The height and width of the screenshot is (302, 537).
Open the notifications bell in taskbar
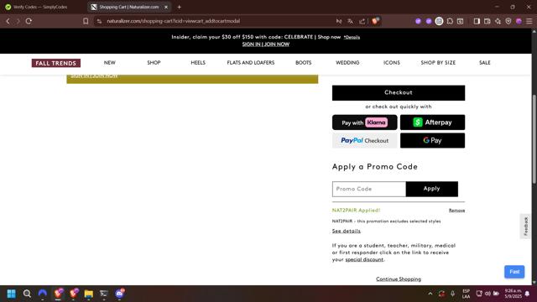pos(528,294)
